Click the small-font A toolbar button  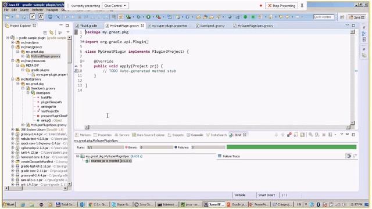tap(32, 17)
